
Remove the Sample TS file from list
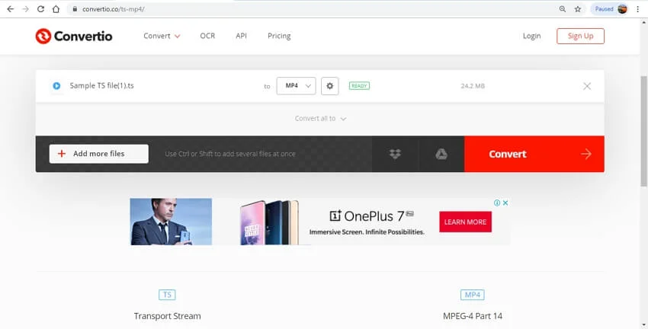point(586,86)
